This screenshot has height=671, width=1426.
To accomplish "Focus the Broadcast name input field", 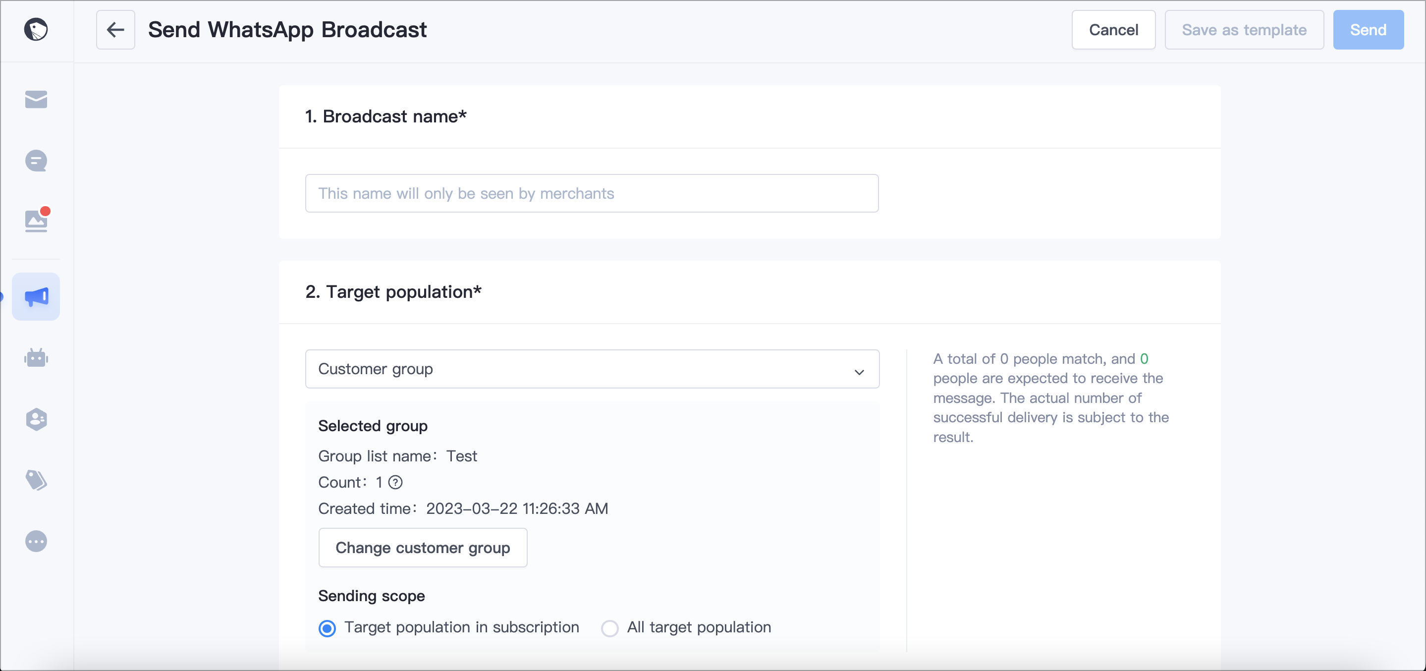I will click(x=592, y=193).
